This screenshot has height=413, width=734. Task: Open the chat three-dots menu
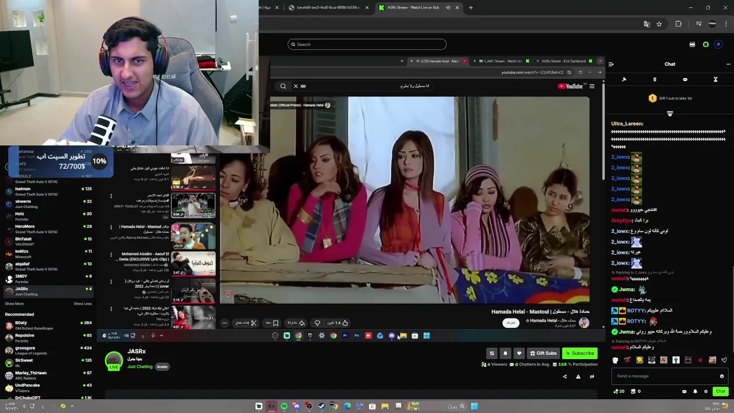pos(728,64)
